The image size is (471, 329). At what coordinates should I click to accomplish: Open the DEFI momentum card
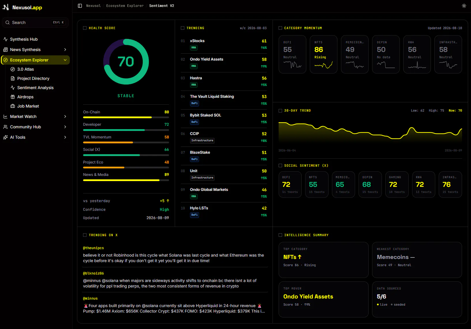(x=292, y=54)
